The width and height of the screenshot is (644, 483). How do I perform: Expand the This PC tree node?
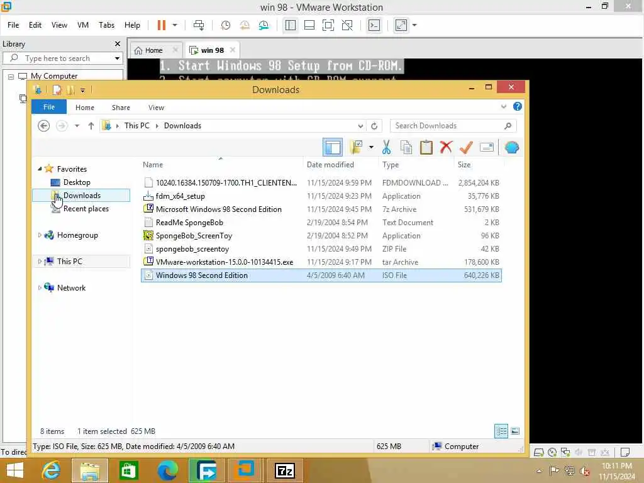(x=40, y=262)
